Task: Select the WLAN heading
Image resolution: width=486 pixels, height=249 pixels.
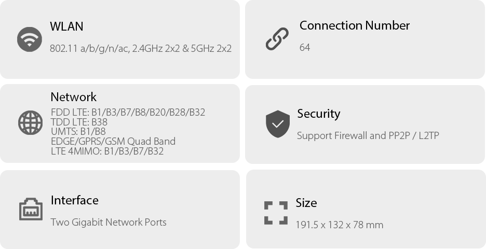Action: pos(66,26)
